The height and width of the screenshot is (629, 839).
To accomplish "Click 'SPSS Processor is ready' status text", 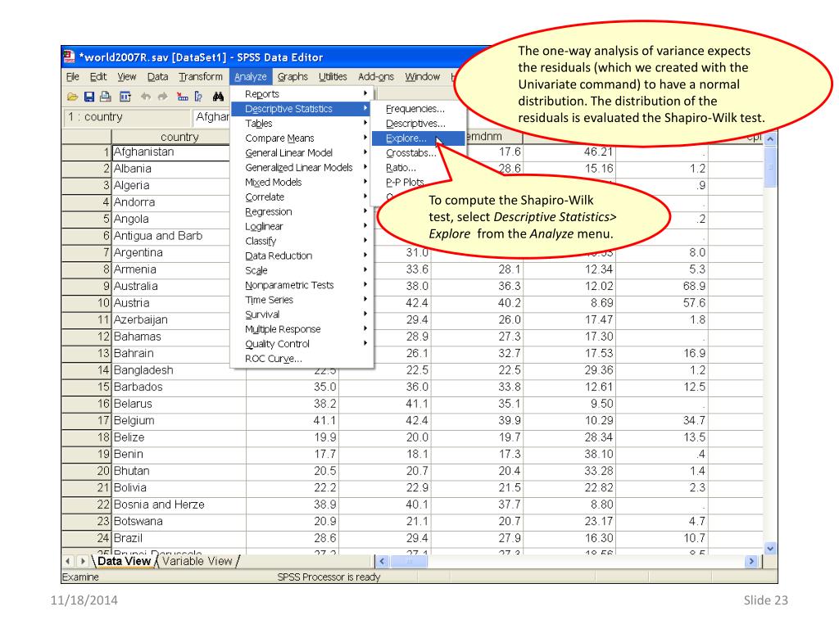I will pos(329,577).
